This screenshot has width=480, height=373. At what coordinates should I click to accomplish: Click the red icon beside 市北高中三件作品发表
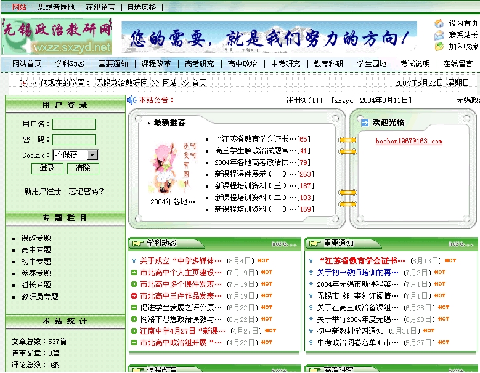point(134,296)
